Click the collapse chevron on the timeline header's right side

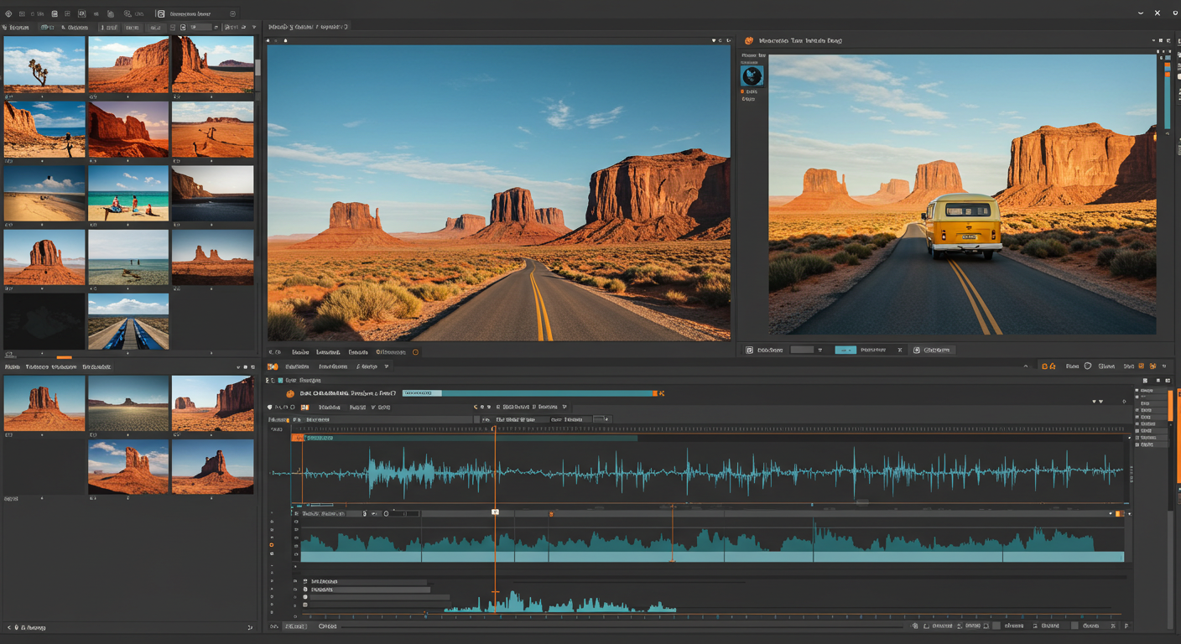click(1026, 366)
